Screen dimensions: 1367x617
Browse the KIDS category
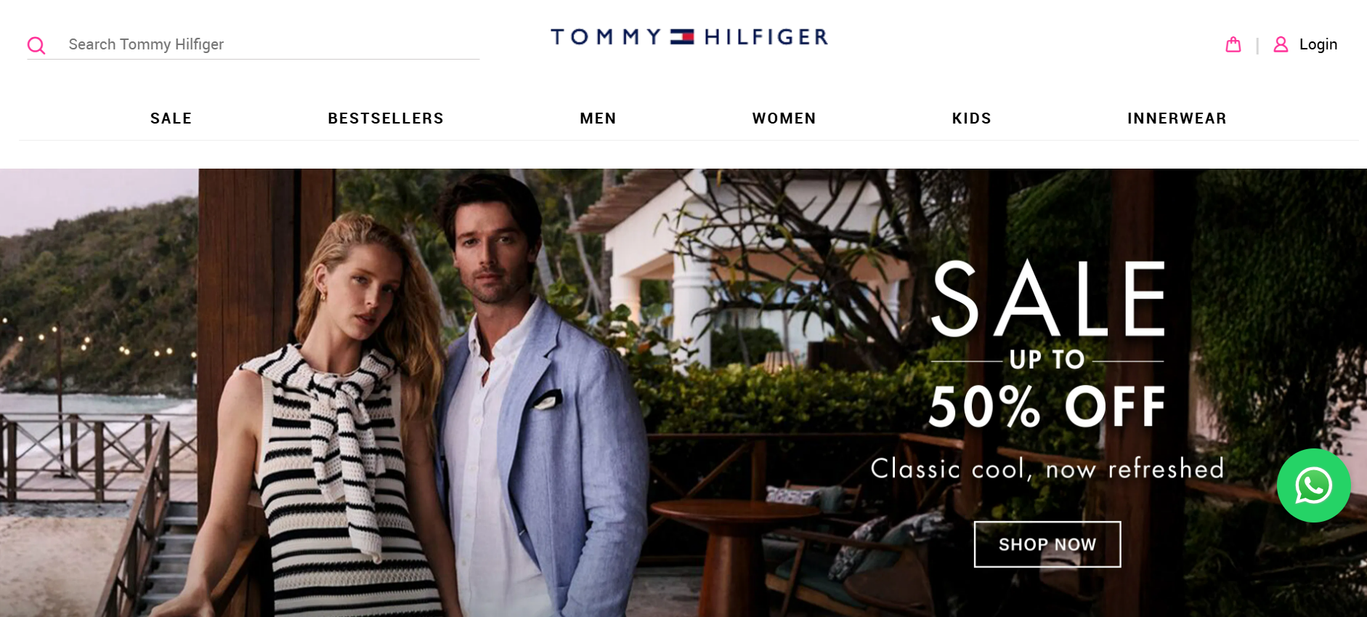point(971,118)
